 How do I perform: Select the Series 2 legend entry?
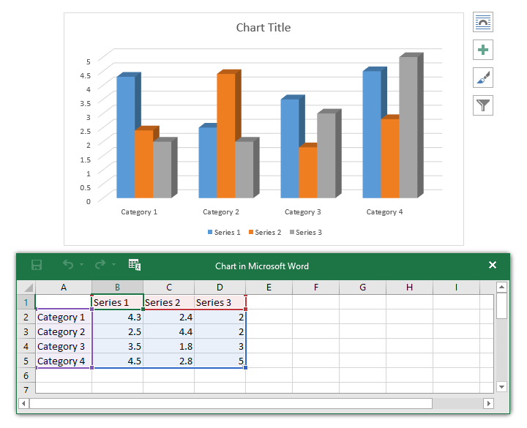coord(264,232)
